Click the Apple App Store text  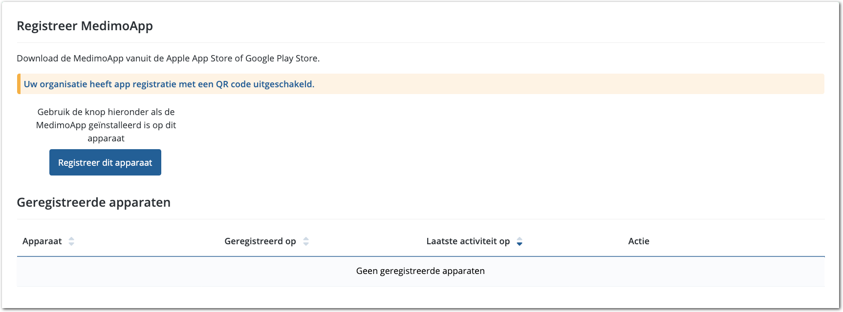tap(199, 58)
